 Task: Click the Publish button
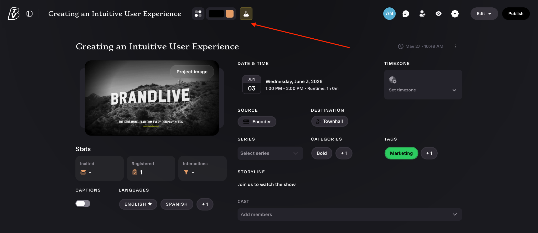coord(516,14)
